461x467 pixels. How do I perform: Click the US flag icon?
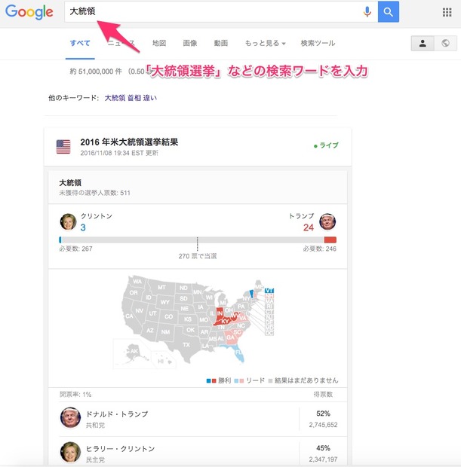tap(63, 147)
